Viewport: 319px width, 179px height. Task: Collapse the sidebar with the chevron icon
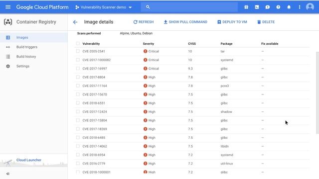(8, 174)
